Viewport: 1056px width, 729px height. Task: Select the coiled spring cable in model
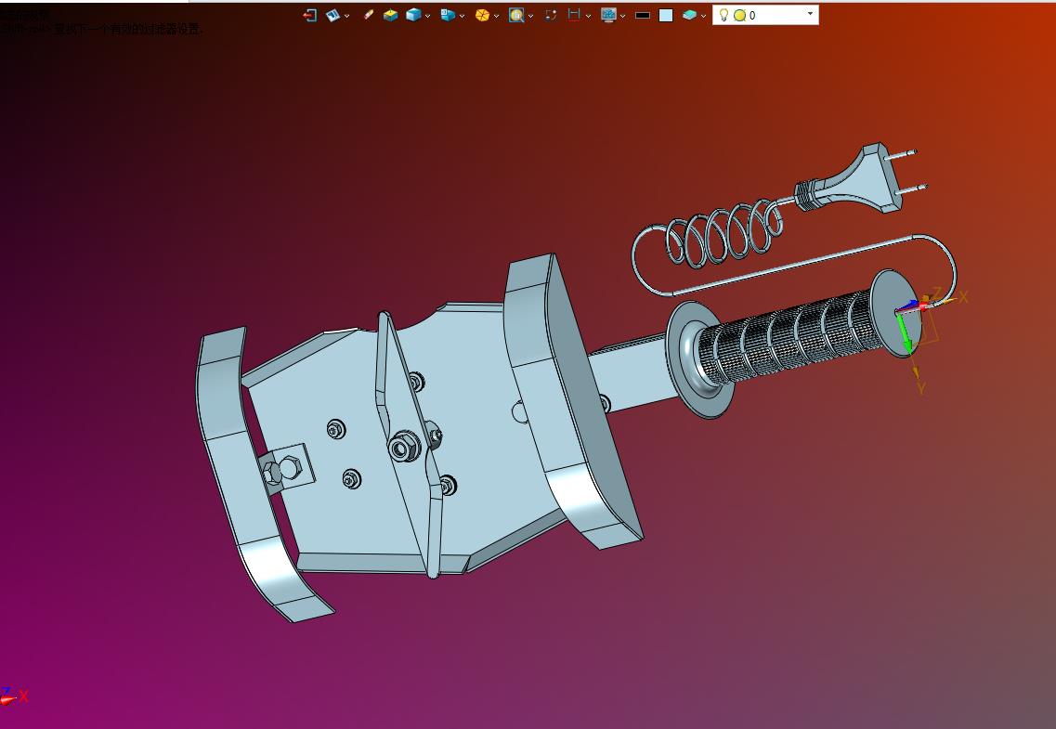[724, 236]
